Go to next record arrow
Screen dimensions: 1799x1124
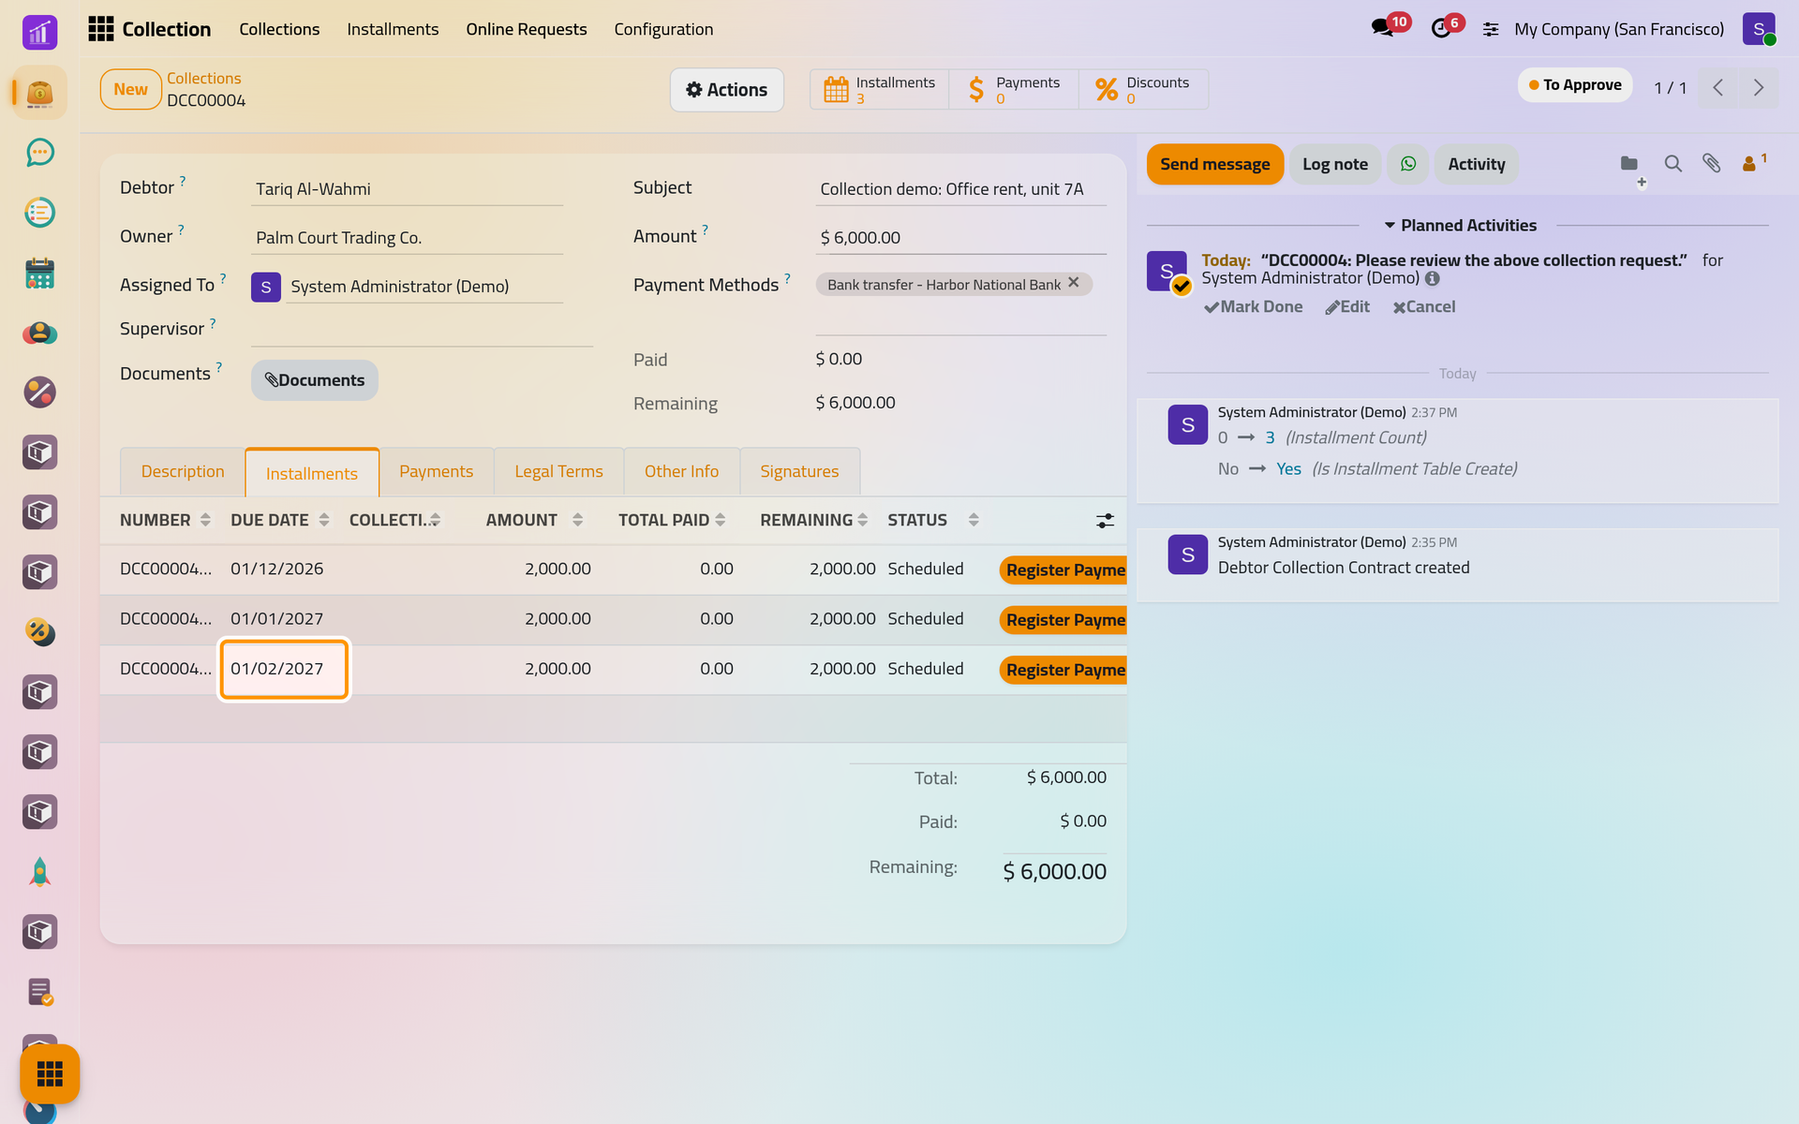pos(1759,88)
